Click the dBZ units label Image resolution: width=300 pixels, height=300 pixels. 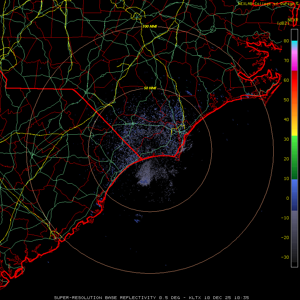[x=283, y=23]
